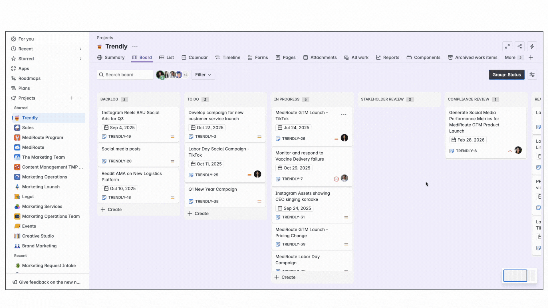Switch to the Summary tab
This screenshot has height=308, width=548.
(111, 58)
